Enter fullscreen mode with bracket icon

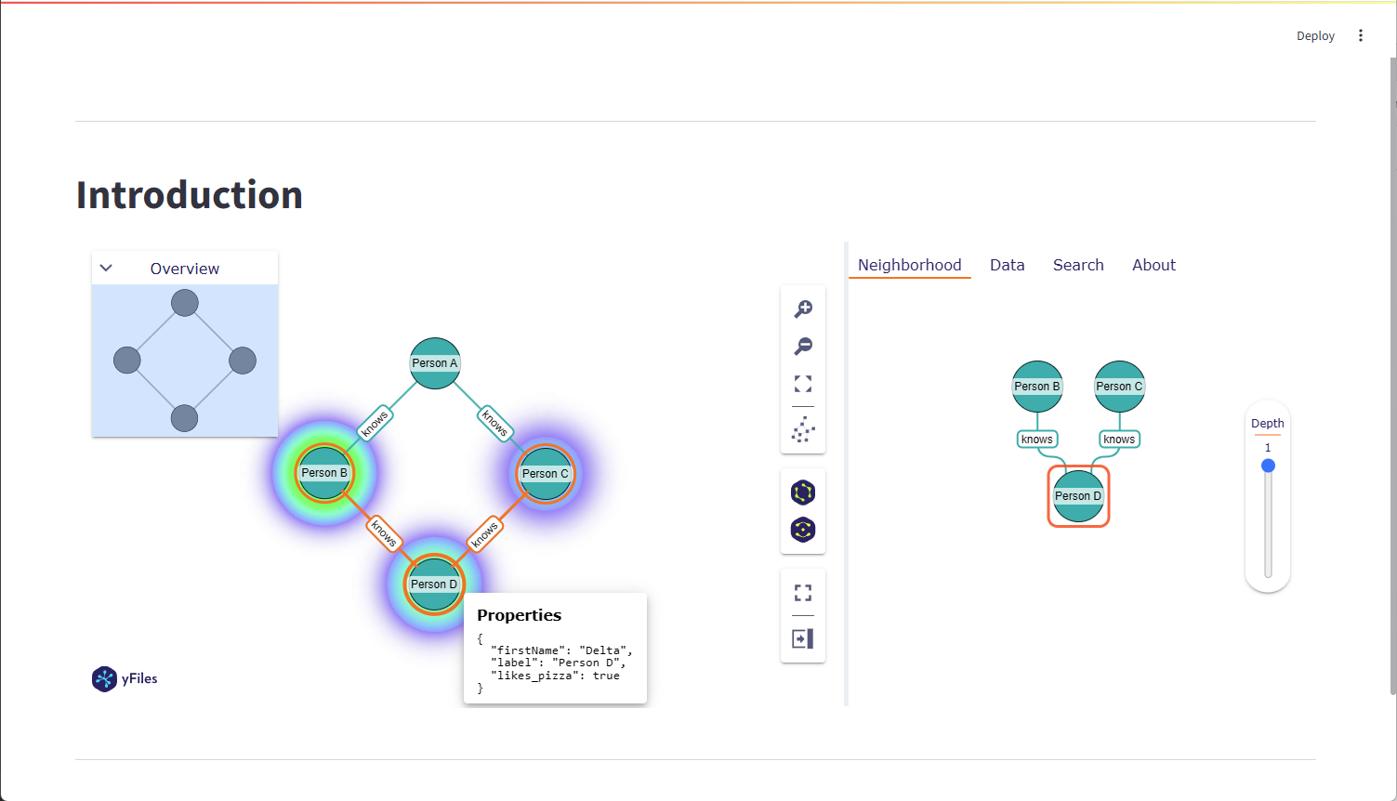click(803, 593)
